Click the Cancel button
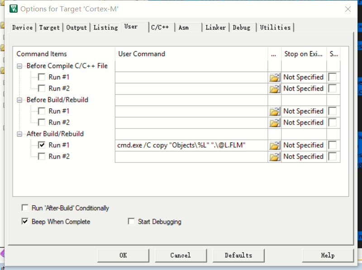The image size is (362, 270). 181,256
